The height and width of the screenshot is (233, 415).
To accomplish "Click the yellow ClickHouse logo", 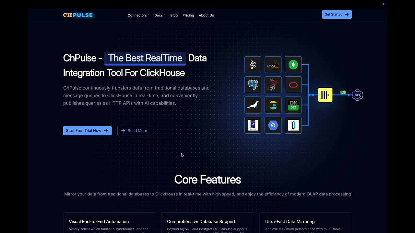I will coord(325,95).
